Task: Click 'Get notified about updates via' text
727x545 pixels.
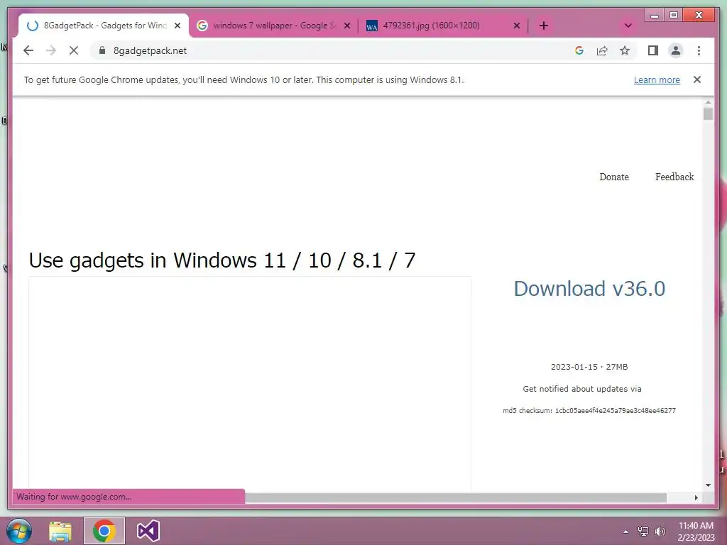Action: (x=582, y=389)
